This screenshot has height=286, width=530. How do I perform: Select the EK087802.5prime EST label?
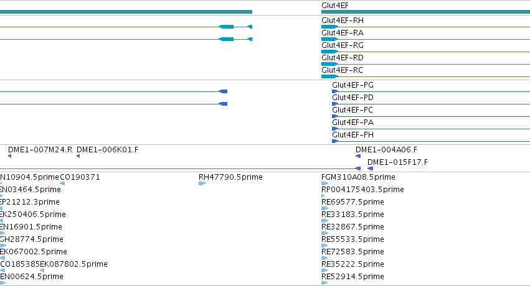(x=73, y=264)
